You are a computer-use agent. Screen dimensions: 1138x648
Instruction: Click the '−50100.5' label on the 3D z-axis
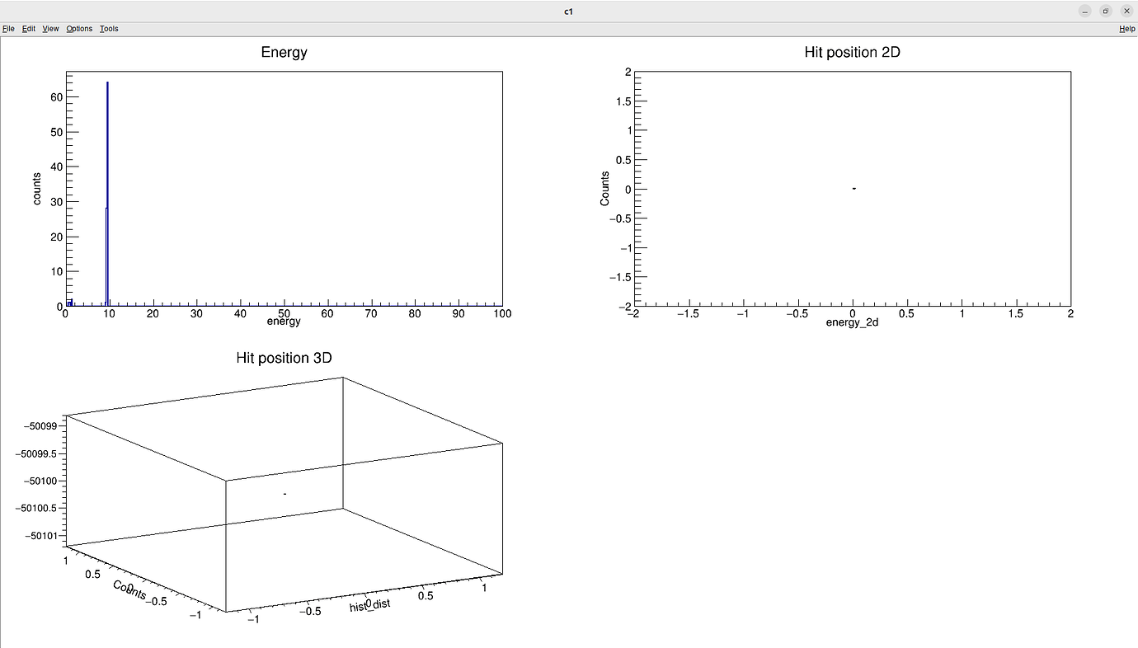click(x=35, y=509)
